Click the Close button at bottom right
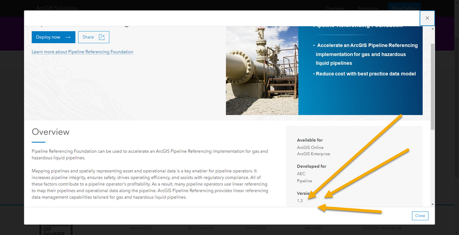The image size is (459, 235). [420, 216]
